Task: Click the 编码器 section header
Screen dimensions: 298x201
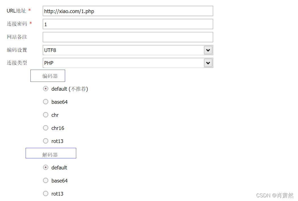Action: click(50, 76)
